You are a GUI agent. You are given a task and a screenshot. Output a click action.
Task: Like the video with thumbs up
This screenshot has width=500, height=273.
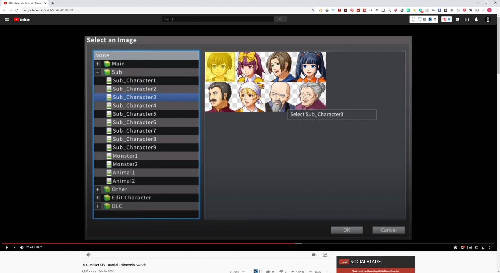point(268,272)
